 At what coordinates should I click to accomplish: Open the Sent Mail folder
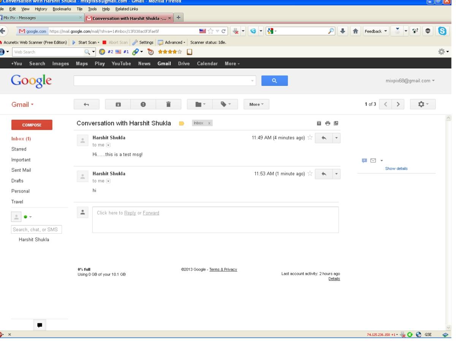click(21, 170)
